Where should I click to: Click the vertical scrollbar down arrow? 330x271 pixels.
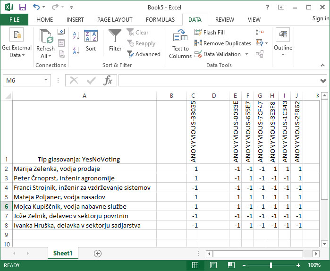click(x=324, y=244)
